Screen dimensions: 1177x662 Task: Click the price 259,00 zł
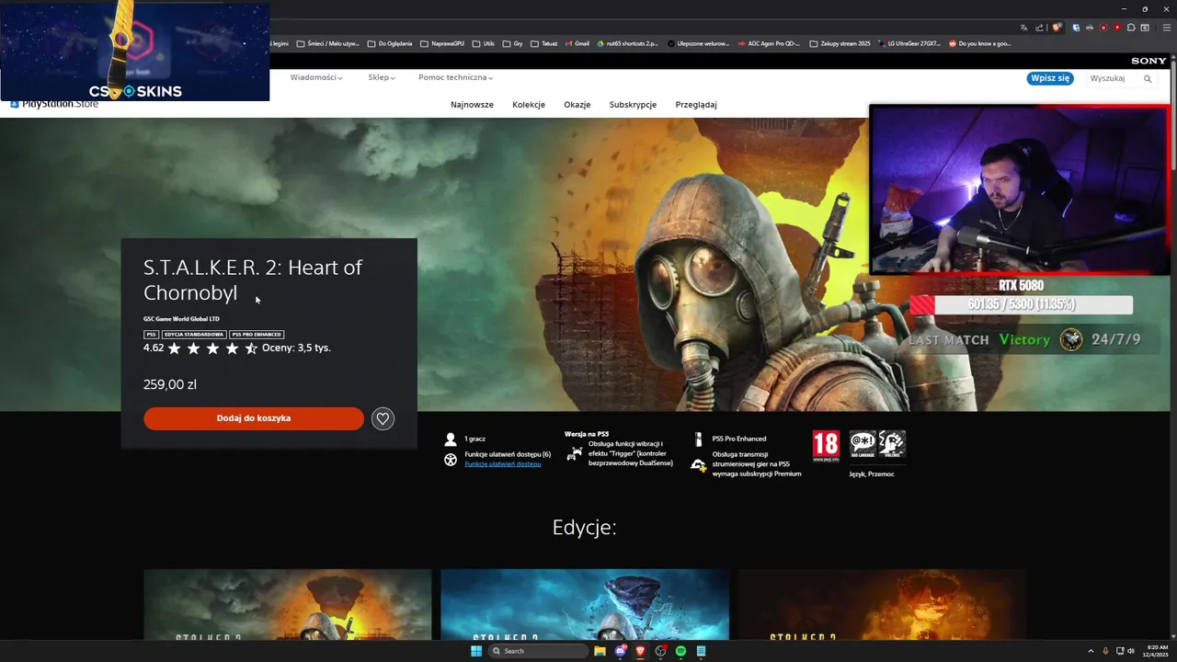(x=170, y=384)
